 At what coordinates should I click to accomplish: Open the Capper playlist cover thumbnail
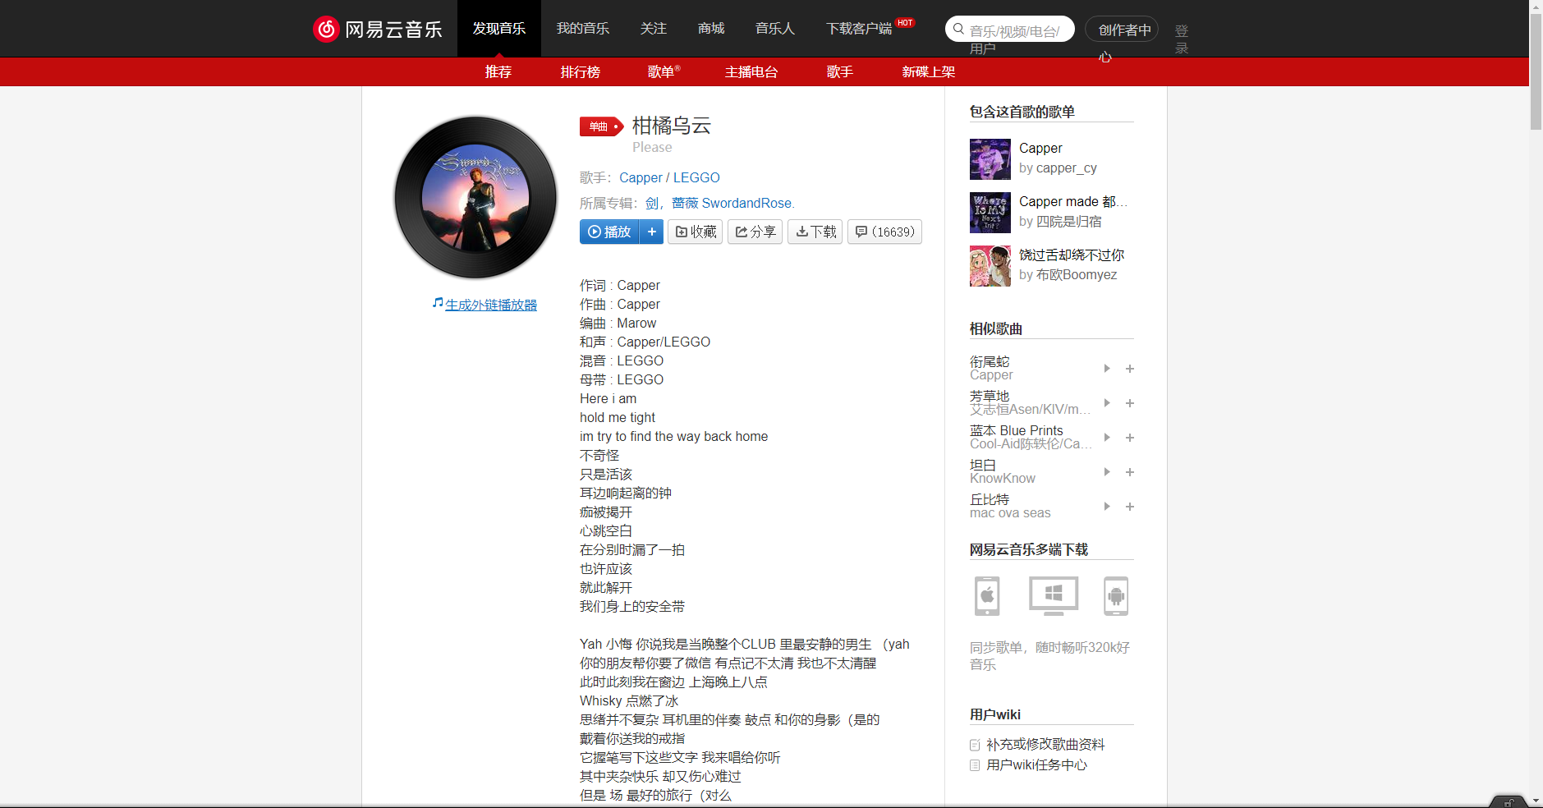coord(990,158)
